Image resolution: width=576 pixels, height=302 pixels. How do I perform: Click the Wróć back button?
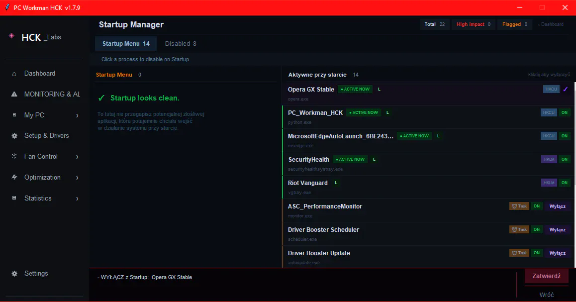(546, 295)
